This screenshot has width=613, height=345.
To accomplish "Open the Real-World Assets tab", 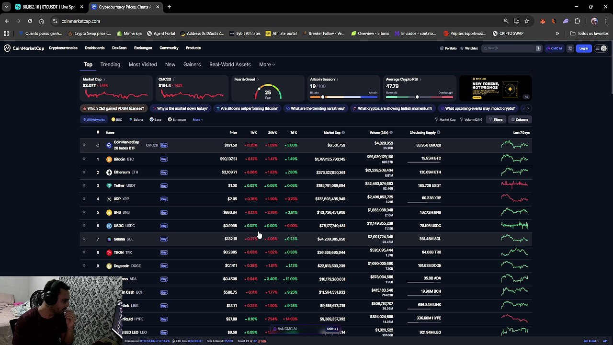I will point(230,65).
